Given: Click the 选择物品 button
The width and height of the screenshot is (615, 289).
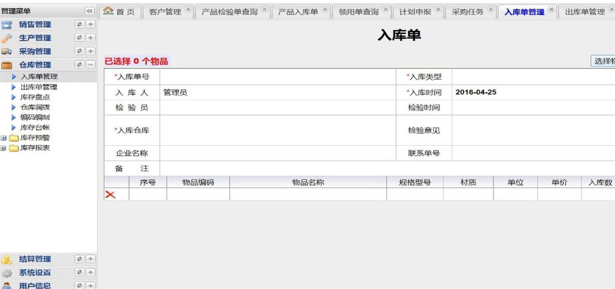Looking at the screenshot, I should click(603, 61).
